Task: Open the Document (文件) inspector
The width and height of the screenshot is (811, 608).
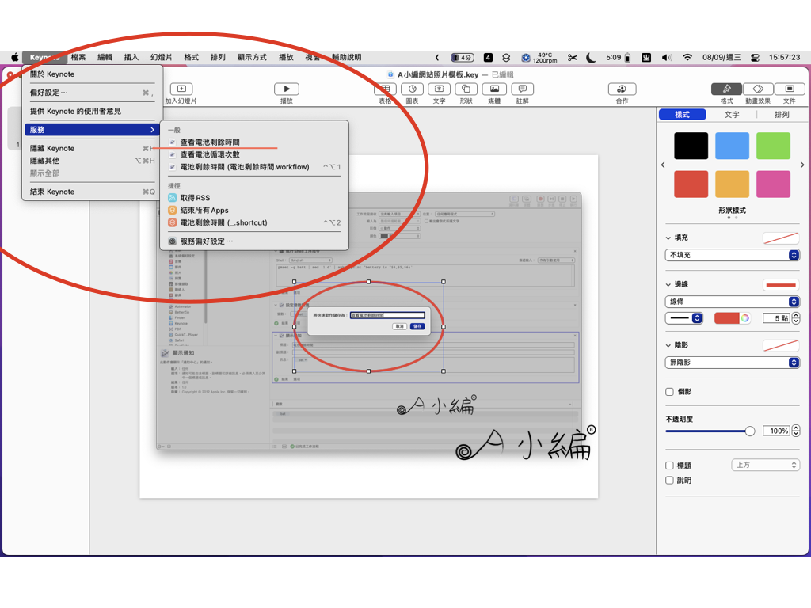Action: (x=790, y=89)
